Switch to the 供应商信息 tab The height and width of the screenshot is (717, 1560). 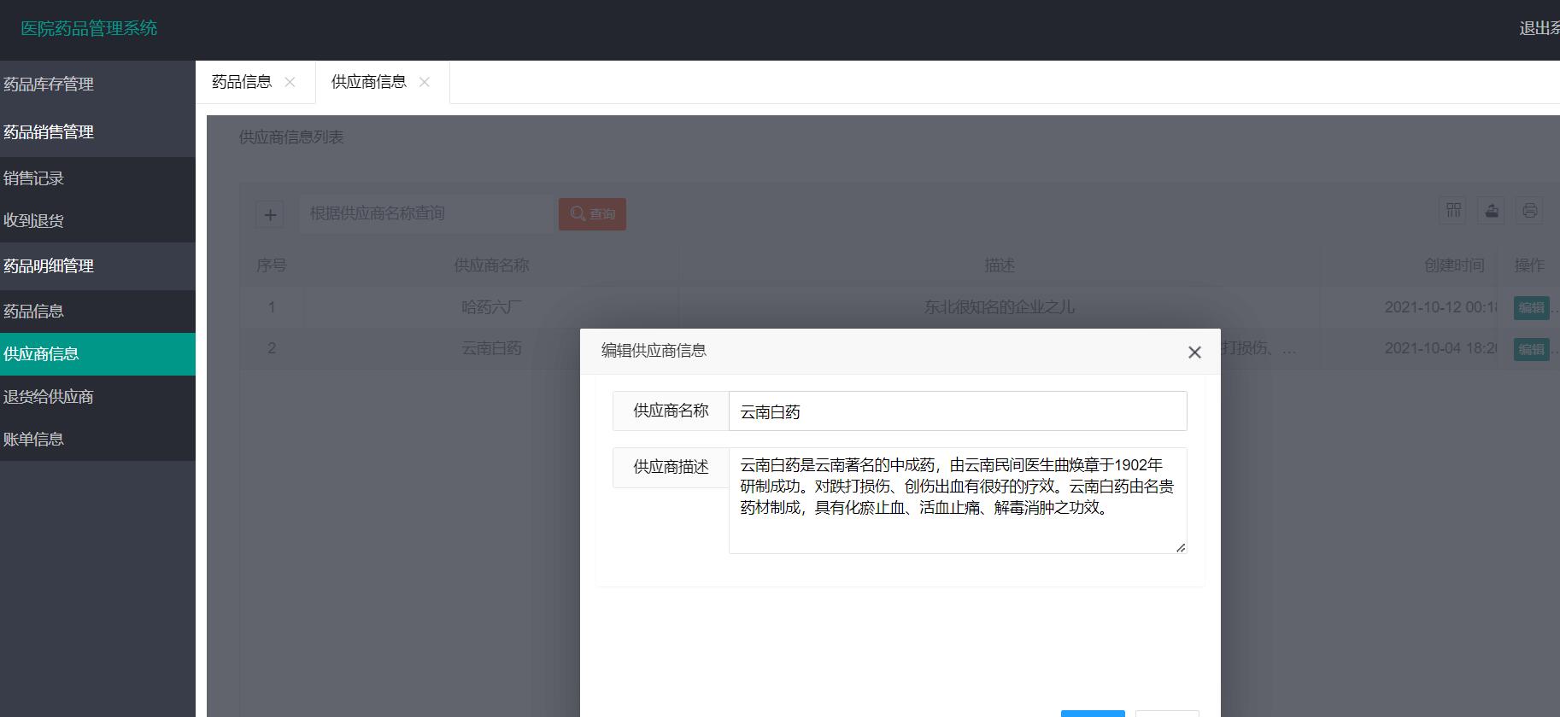(x=368, y=82)
